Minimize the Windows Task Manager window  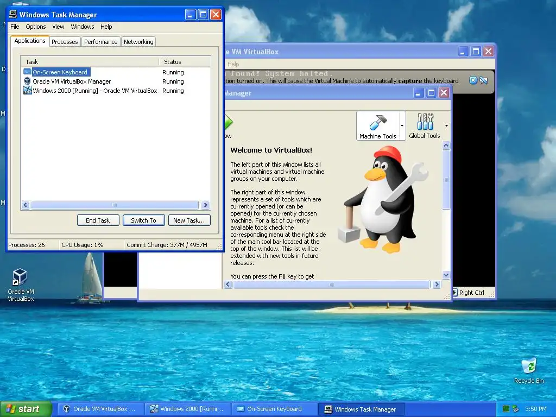[x=191, y=15]
